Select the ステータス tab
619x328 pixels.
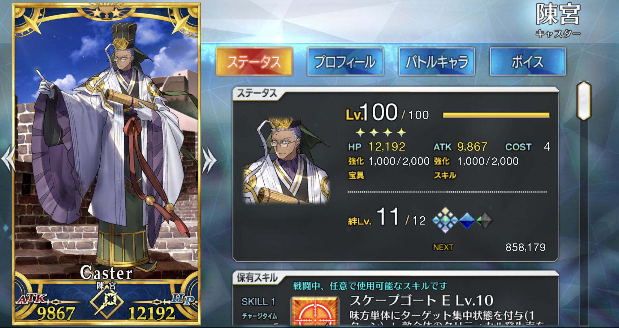coord(254,62)
